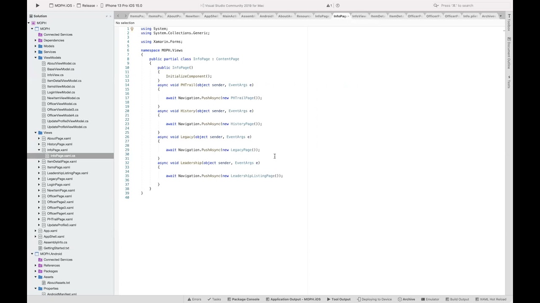Open UpdateProfile3.xaml file

click(x=62, y=225)
